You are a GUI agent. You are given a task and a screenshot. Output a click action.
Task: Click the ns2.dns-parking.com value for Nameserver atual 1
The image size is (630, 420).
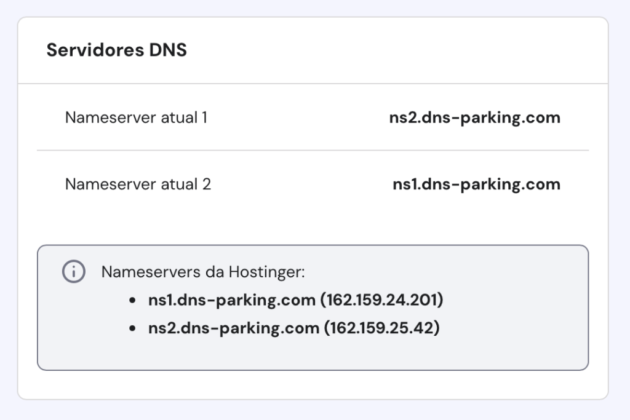[474, 117]
